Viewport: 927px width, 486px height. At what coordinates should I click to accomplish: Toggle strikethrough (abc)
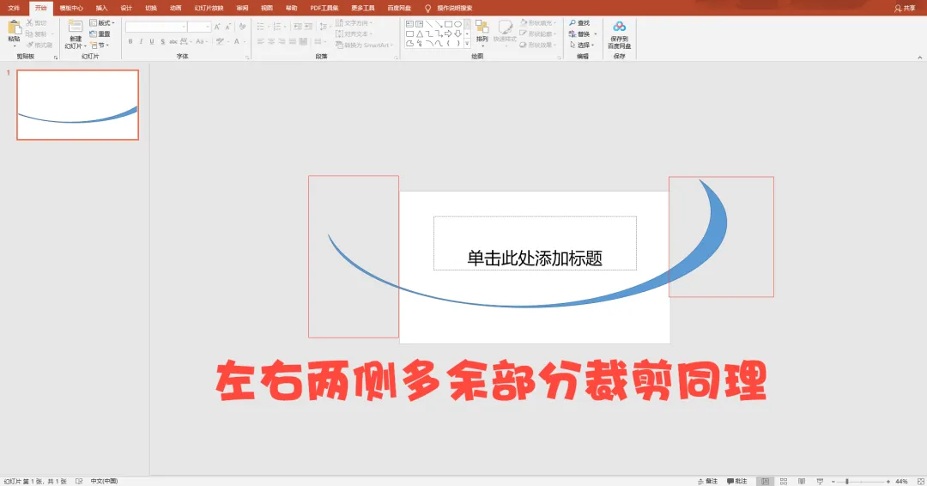pos(173,41)
